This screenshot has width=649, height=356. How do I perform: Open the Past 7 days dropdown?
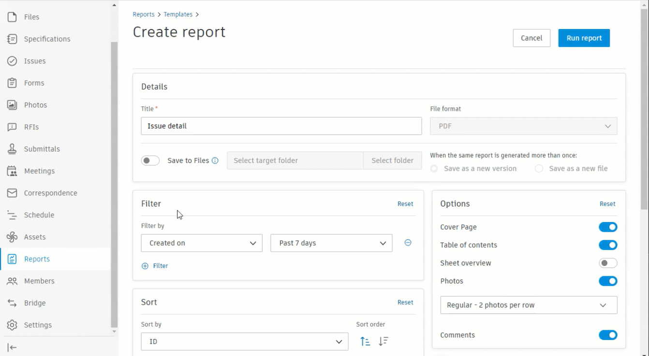[331, 243]
